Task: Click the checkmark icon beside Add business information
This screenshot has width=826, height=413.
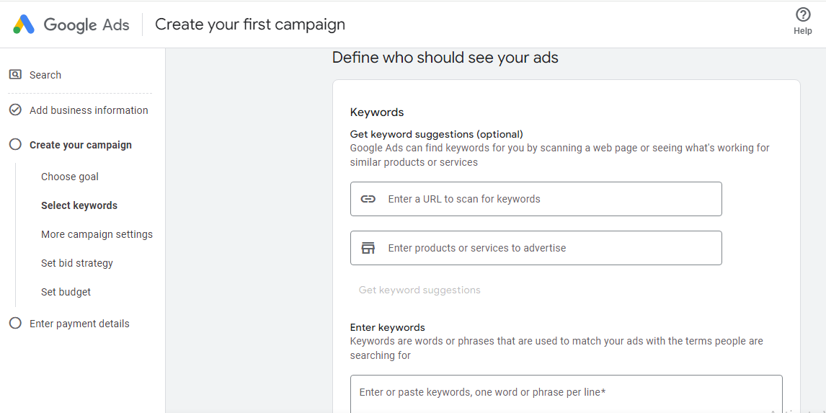Action: click(x=15, y=110)
